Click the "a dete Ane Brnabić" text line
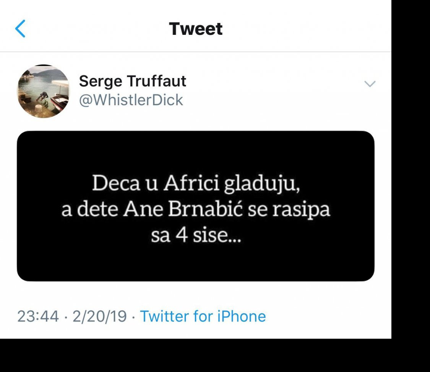Viewport: 430px width, 372px height. (195, 210)
